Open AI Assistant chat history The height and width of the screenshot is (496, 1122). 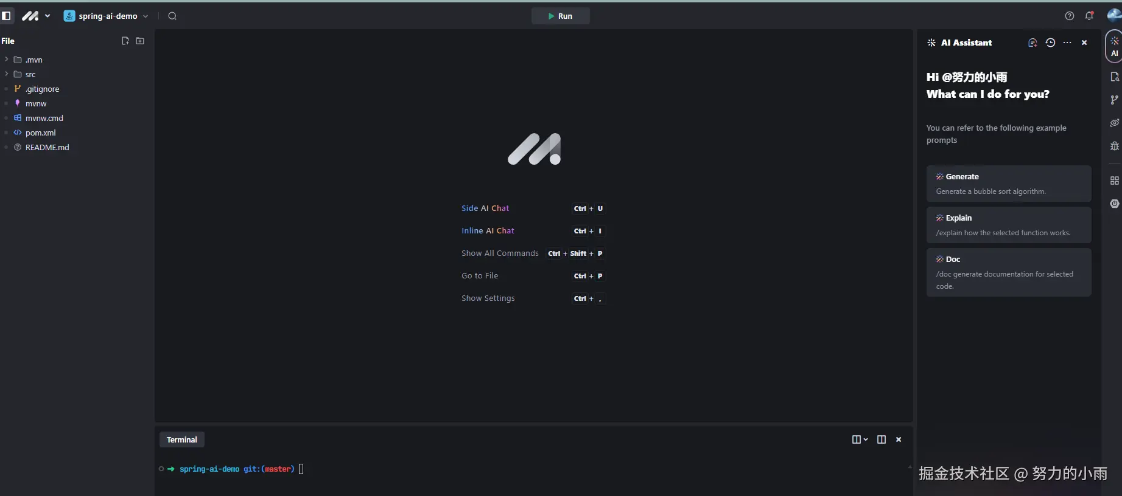(x=1050, y=43)
